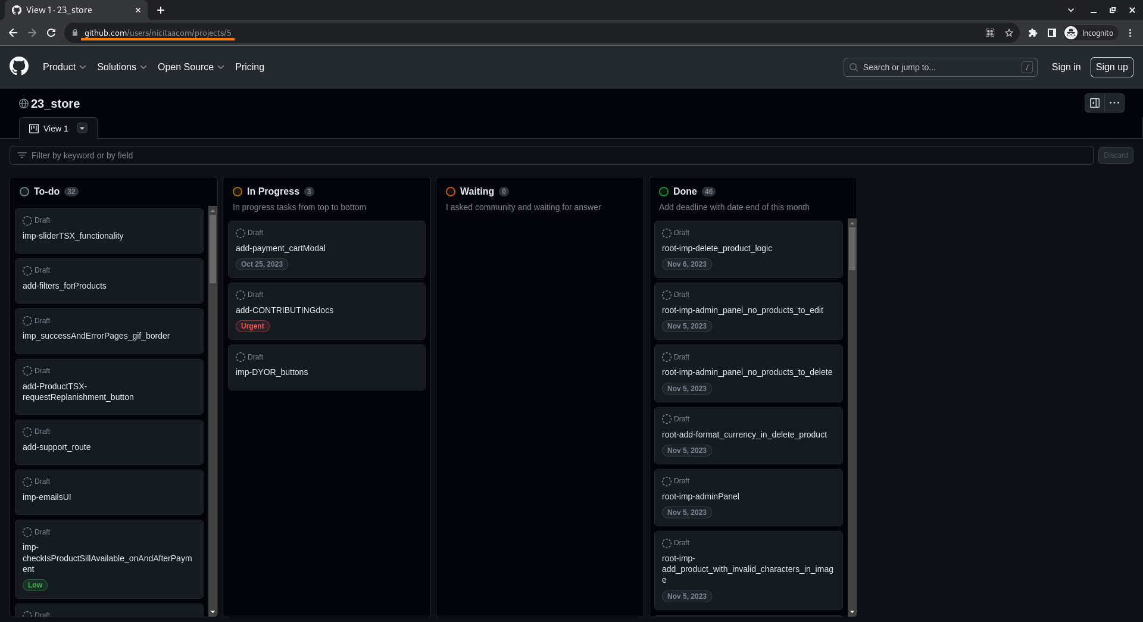The width and height of the screenshot is (1143, 622).
Task: Click the draft icon on root-imp-adminPanel card
Action: coord(667,482)
